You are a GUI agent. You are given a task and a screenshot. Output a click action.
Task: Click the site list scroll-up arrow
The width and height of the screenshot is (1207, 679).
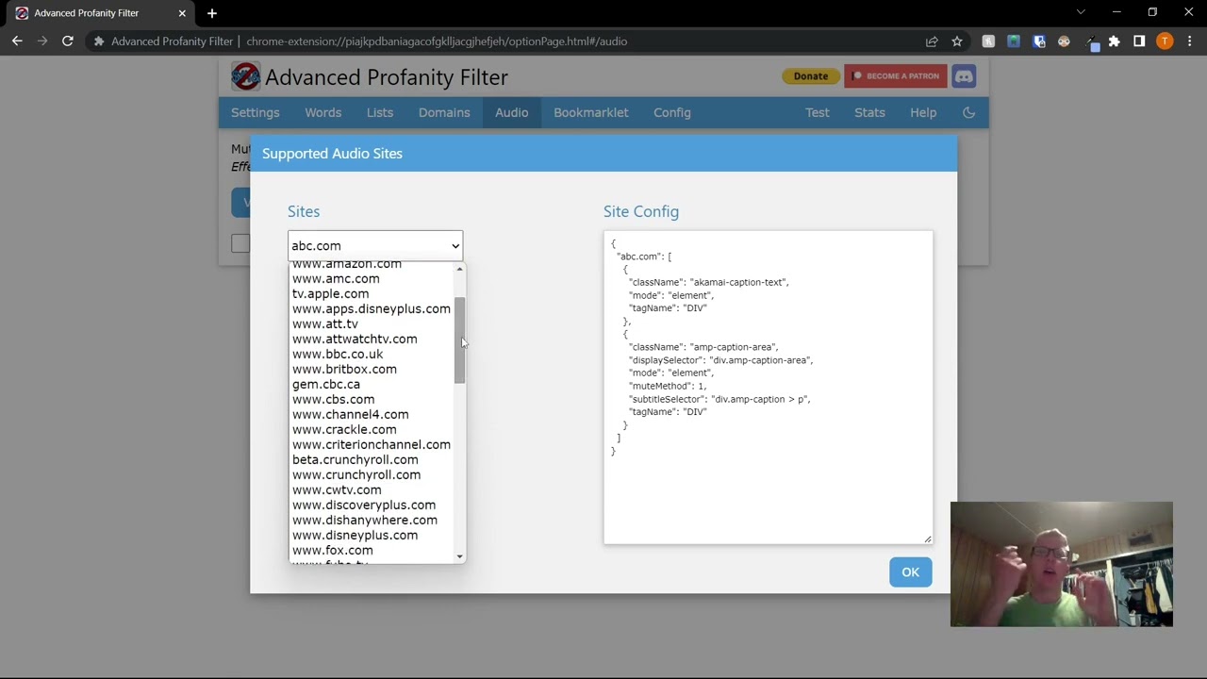[459, 270]
